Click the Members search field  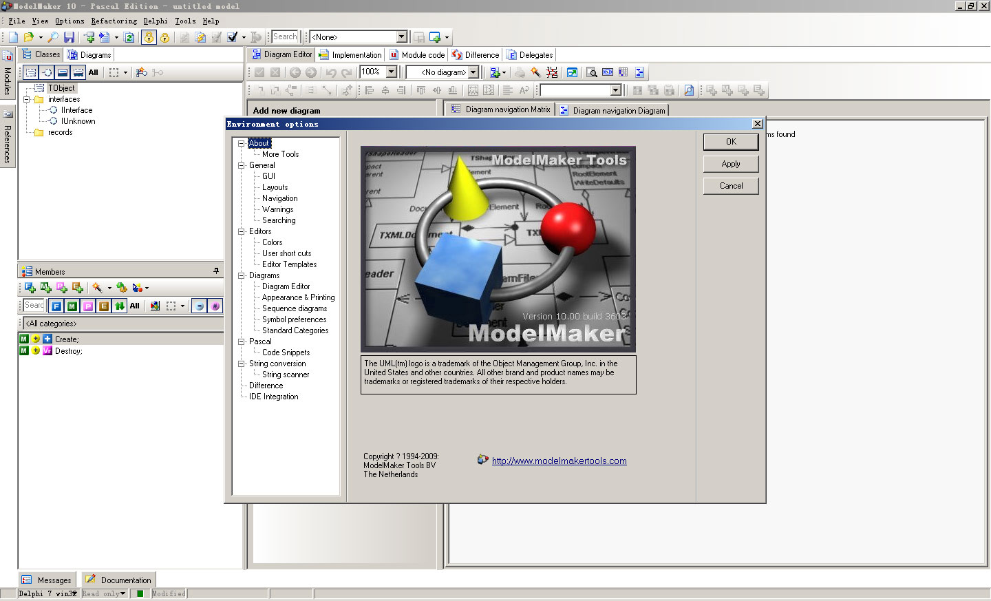pos(34,306)
